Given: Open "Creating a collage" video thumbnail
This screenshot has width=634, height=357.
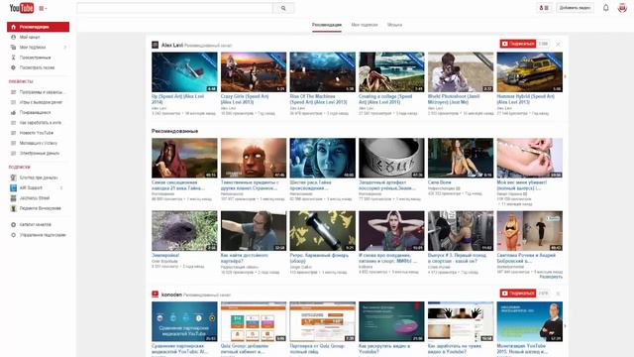Looking at the screenshot, I should point(391,72).
